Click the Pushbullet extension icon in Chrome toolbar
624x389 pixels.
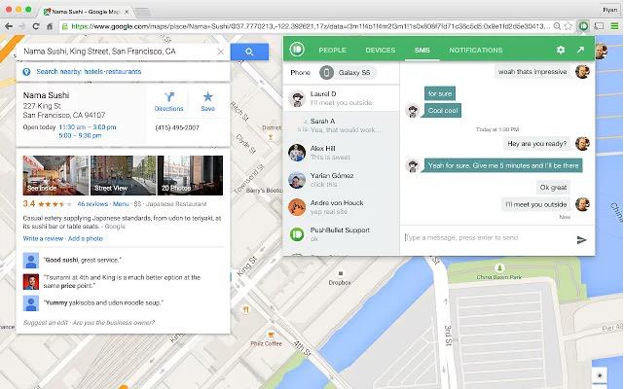(583, 26)
